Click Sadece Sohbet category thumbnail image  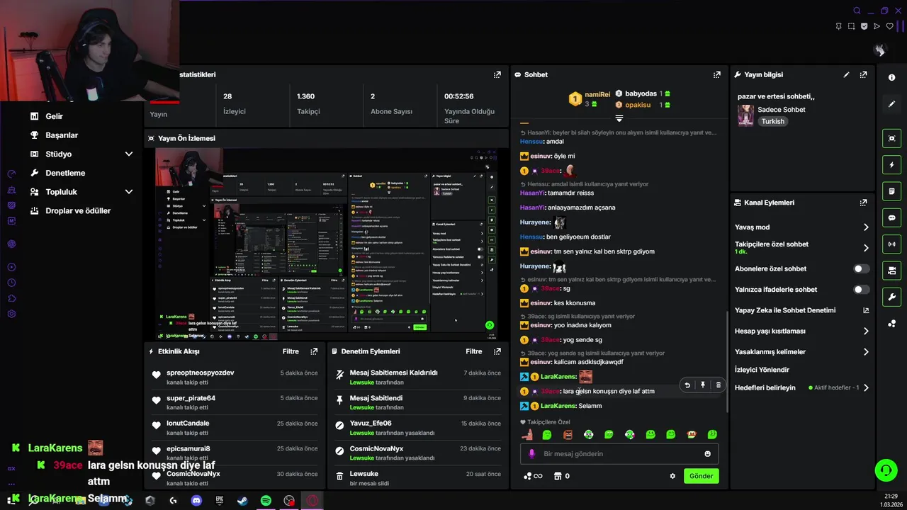pyautogui.click(x=745, y=115)
